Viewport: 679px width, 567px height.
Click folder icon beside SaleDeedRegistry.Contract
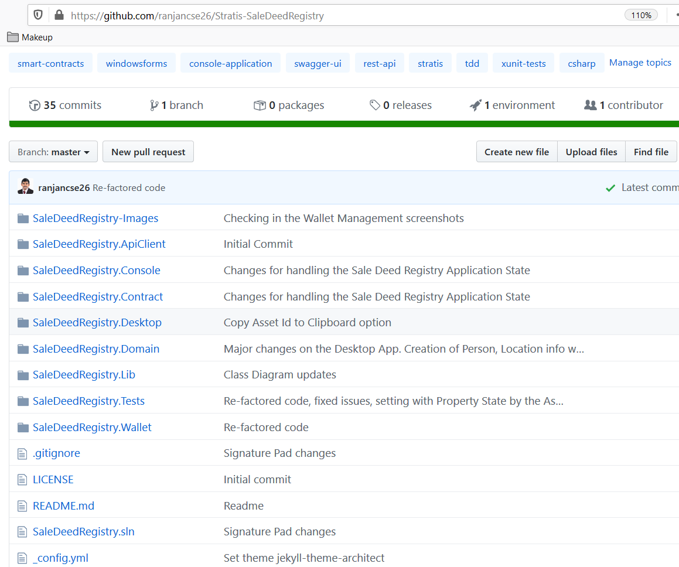click(x=23, y=296)
